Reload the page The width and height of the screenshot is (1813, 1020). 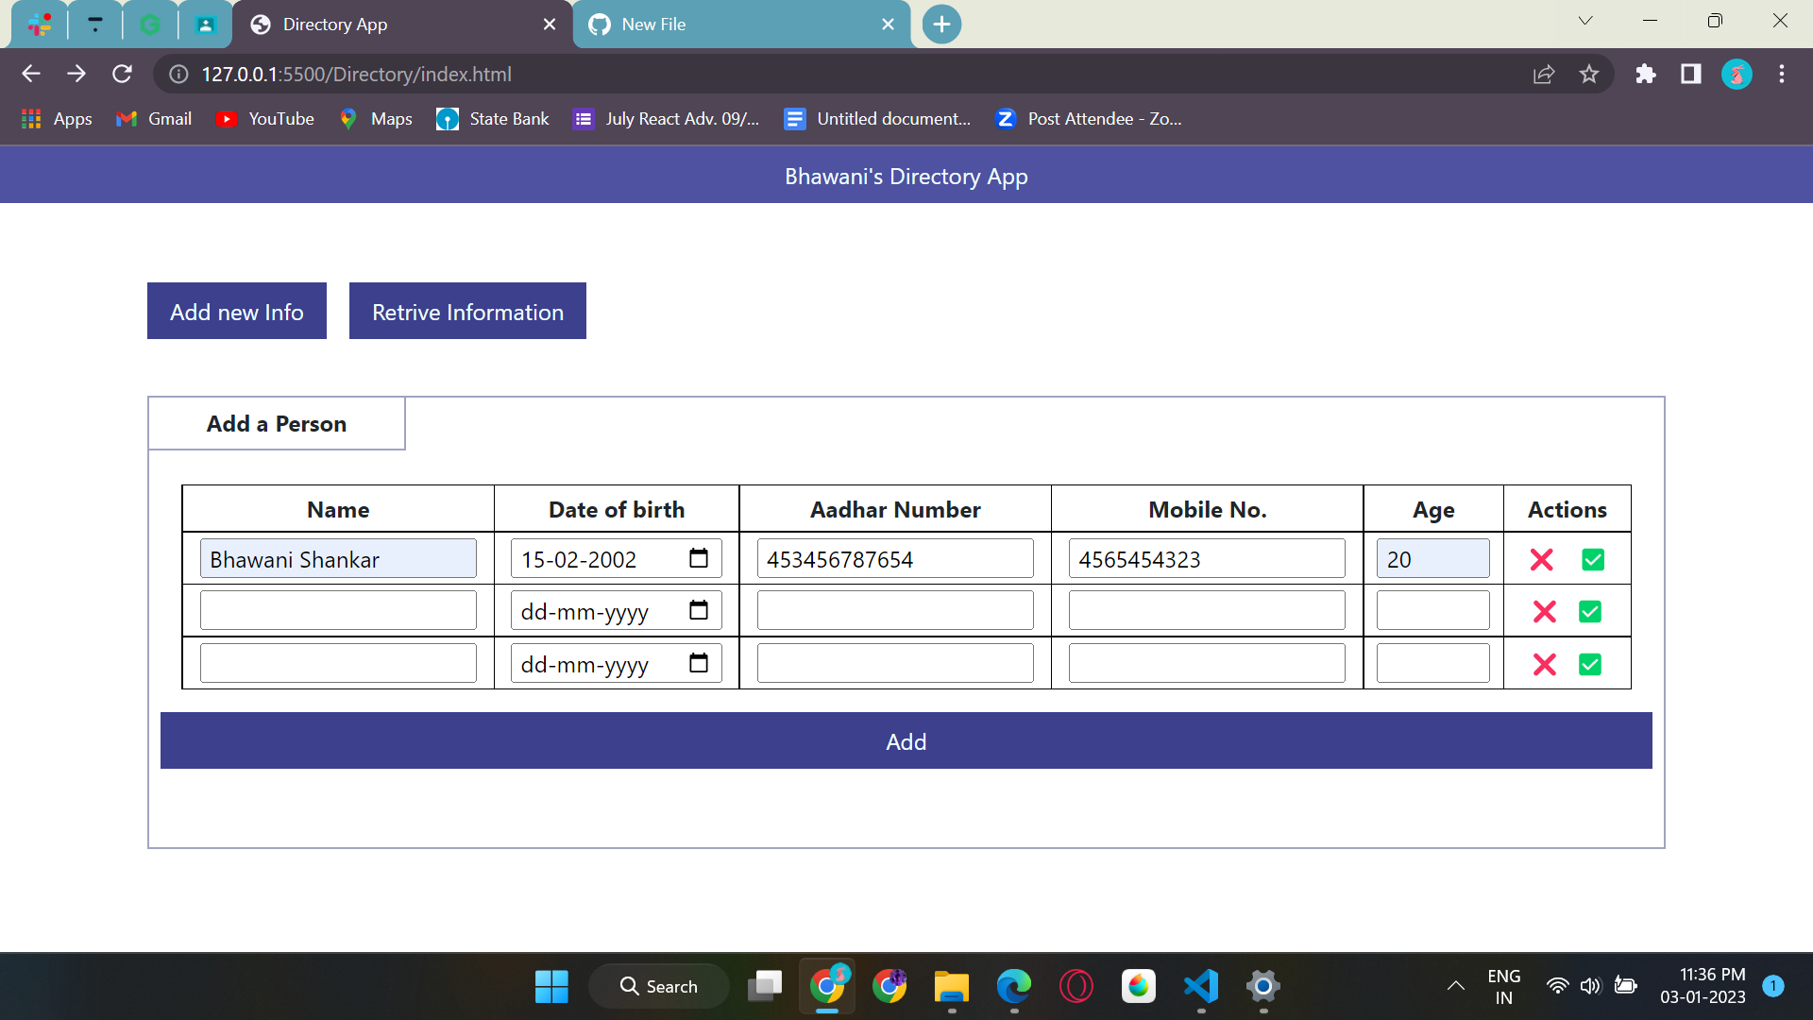122,74
